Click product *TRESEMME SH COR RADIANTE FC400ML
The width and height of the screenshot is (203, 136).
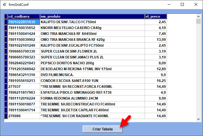(x=92, y=116)
